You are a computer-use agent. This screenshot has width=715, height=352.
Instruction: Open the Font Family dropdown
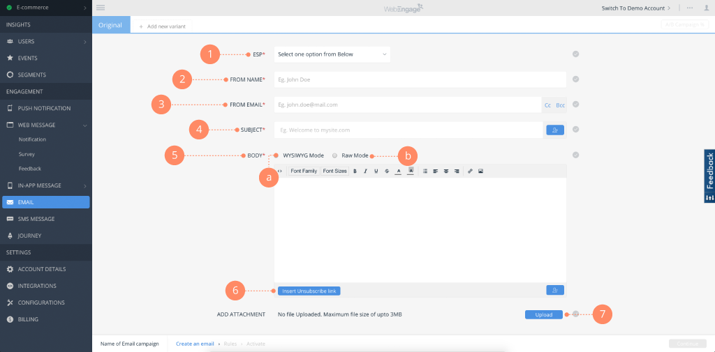[304, 171]
